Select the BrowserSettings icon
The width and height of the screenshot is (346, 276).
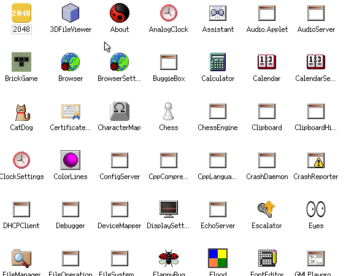point(120,62)
